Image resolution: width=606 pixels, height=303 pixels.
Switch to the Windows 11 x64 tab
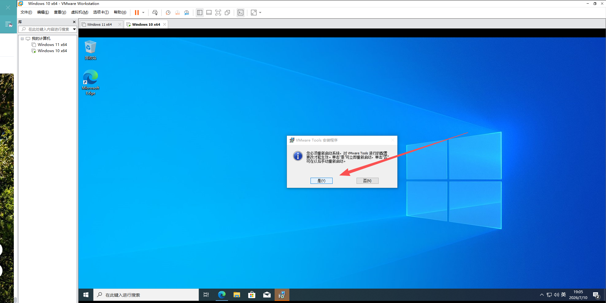(99, 25)
